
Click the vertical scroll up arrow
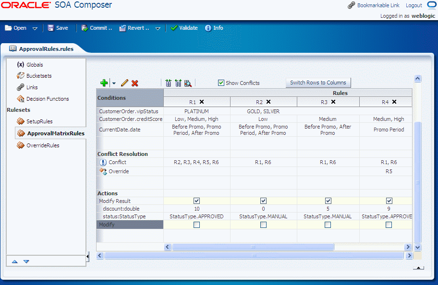point(418,79)
